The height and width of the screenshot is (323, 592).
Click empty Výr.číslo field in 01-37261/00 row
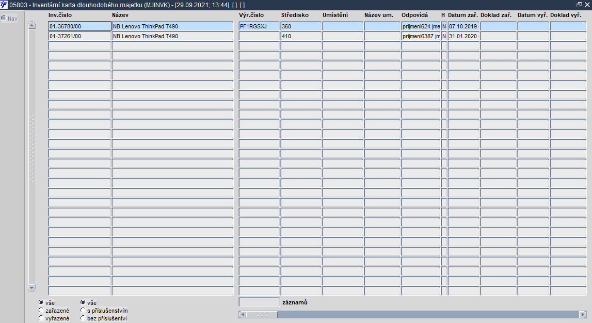click(259, 36)
